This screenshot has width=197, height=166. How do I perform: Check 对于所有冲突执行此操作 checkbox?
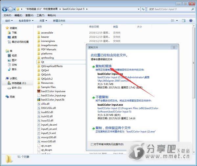(92, 144)
